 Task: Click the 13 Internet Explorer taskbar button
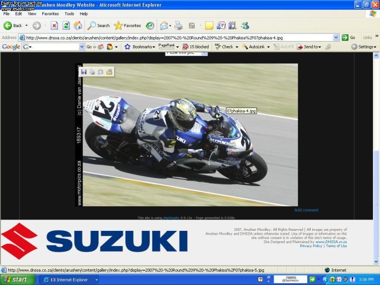[69, 280]
